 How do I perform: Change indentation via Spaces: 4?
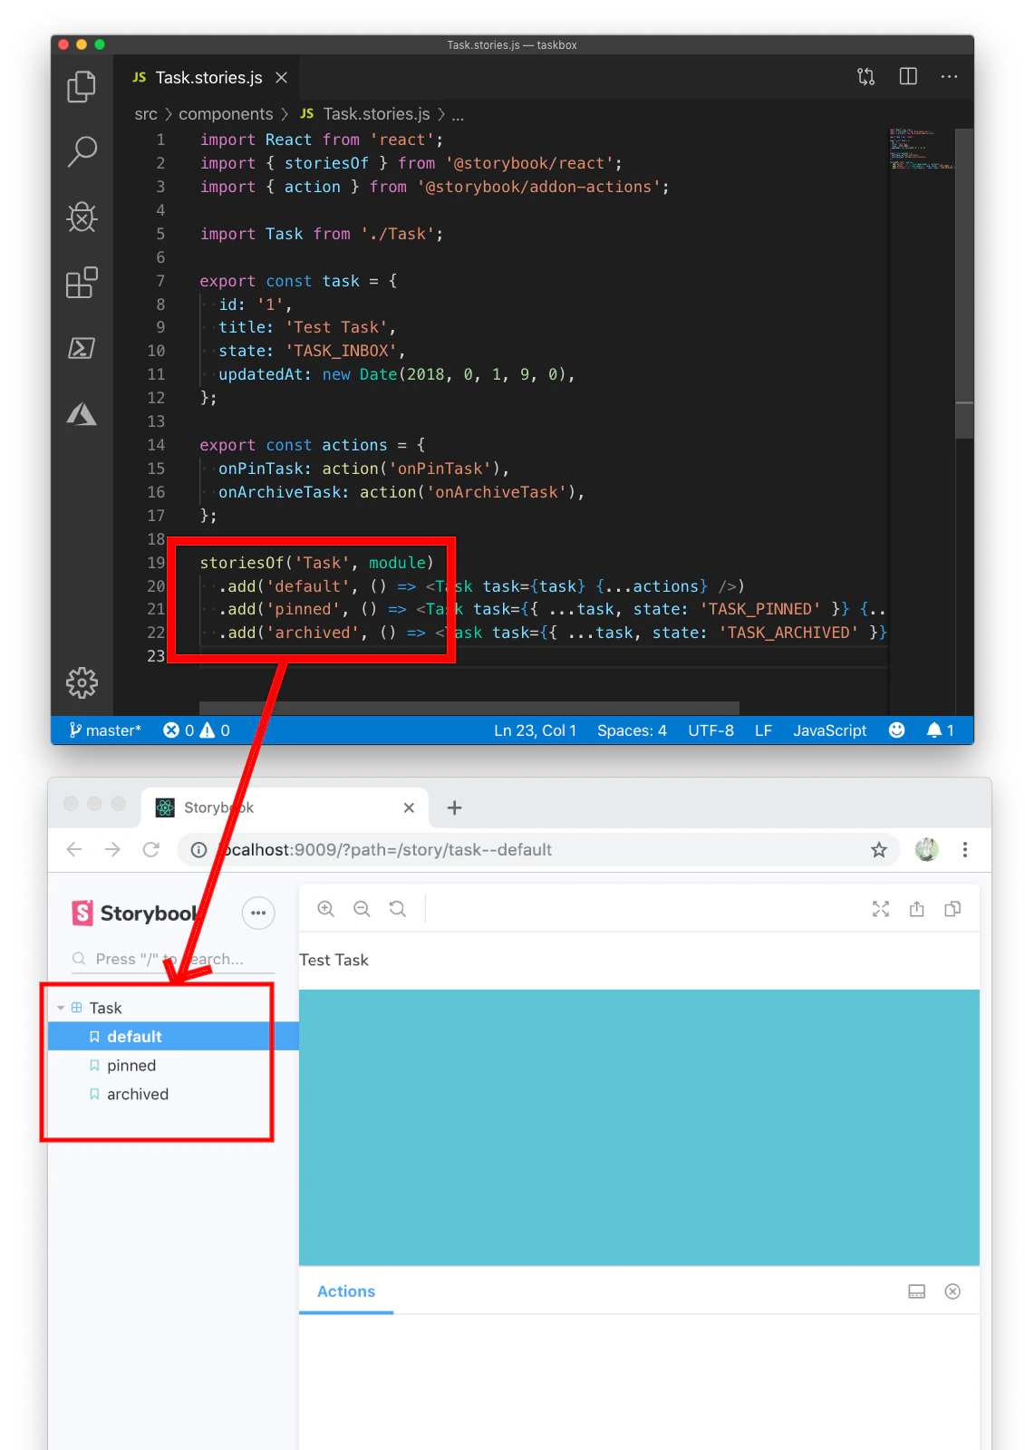pos(632,730)
